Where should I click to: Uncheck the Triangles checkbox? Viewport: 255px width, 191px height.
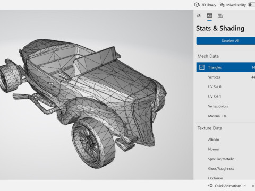(x=202, y=67)
